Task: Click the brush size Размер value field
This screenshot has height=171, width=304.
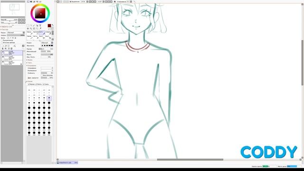Action: tap(47, 49)
